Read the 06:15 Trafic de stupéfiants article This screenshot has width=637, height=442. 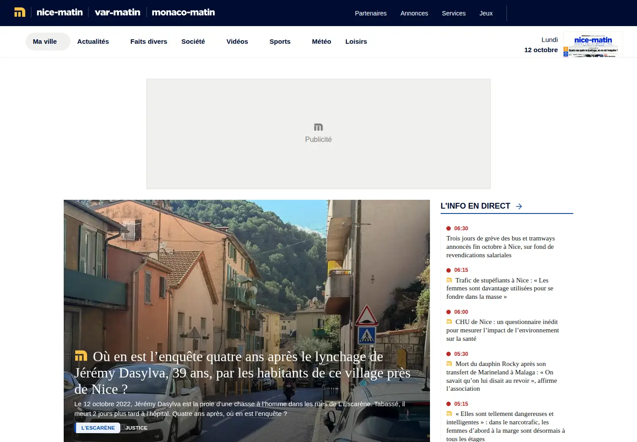click(x=500, y=288)
